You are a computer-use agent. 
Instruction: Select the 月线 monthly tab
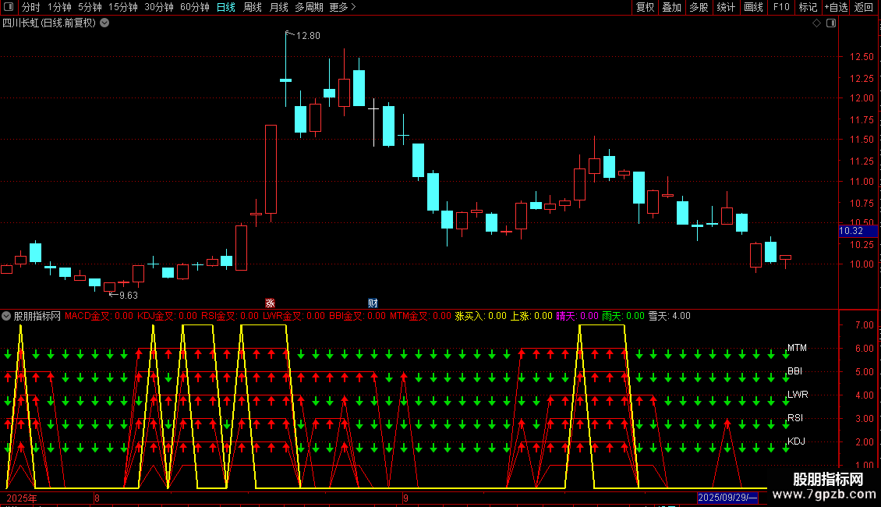tap(278, 7)
